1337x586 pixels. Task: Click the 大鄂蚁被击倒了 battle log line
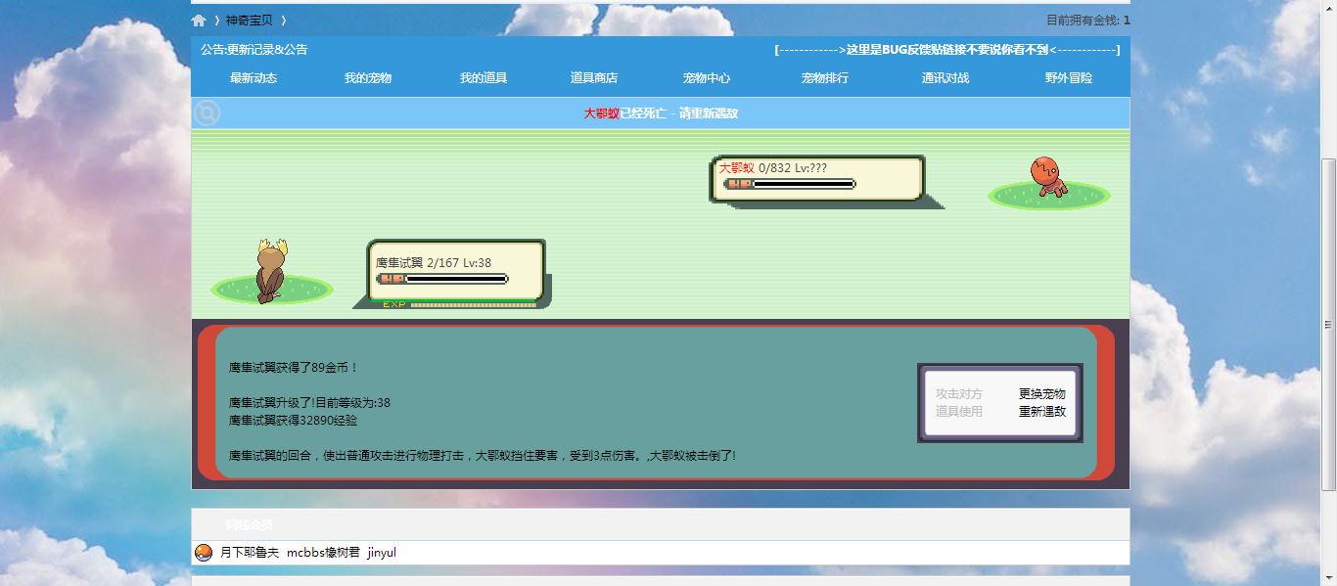(x=483, y=456)
